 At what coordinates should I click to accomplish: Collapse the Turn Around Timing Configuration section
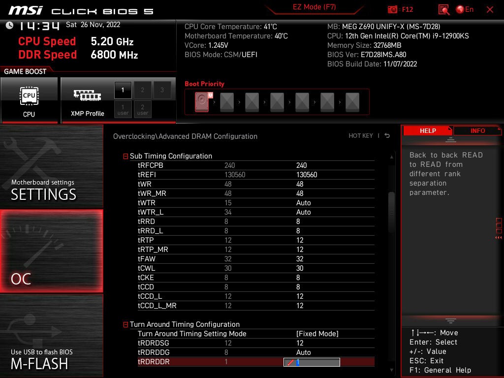pos(126,325)
